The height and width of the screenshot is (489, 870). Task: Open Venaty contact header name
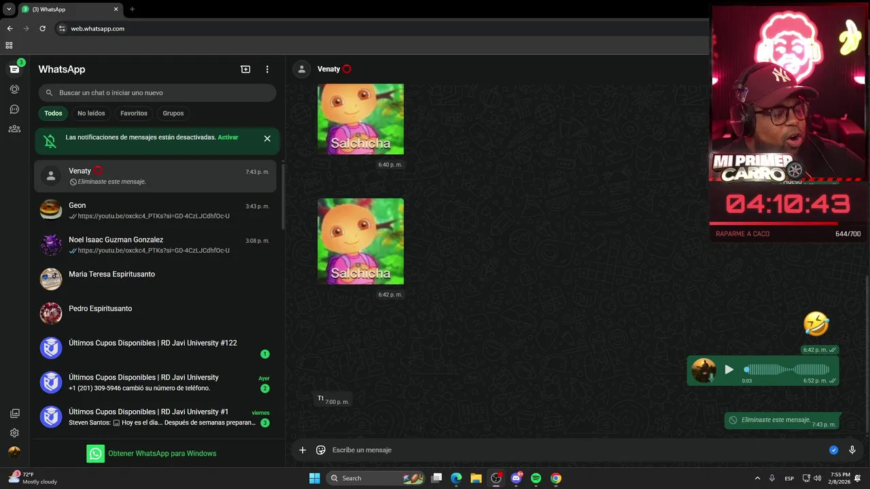328,69
